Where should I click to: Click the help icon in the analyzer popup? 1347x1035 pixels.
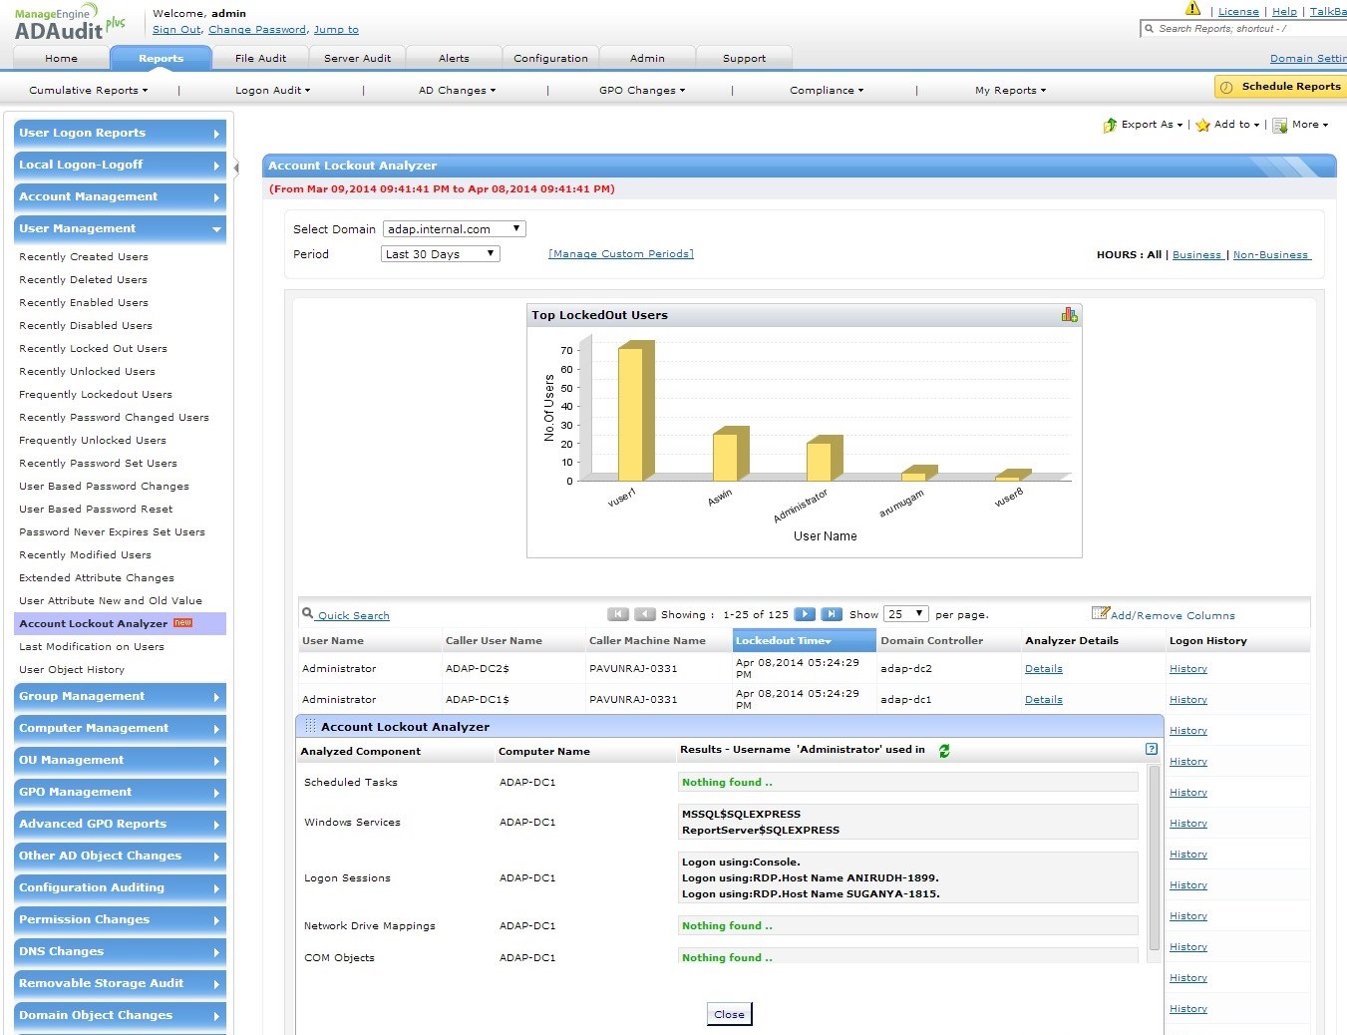(x=1152, y=749)
